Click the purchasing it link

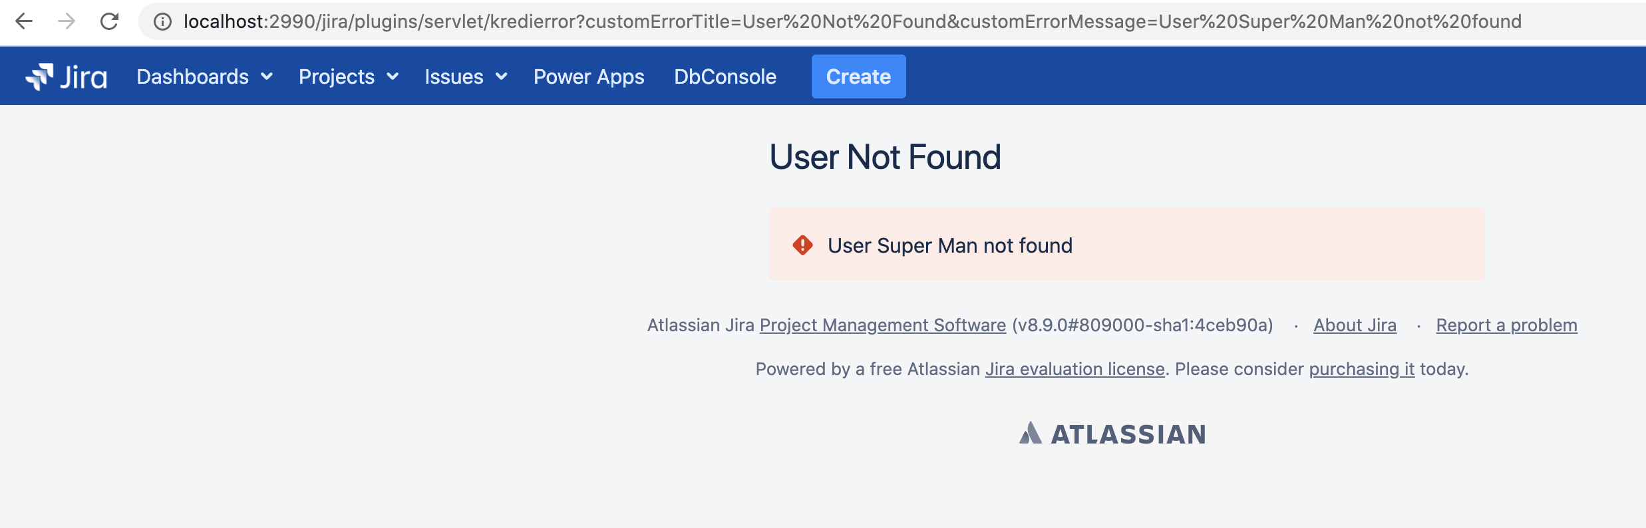1362,369
